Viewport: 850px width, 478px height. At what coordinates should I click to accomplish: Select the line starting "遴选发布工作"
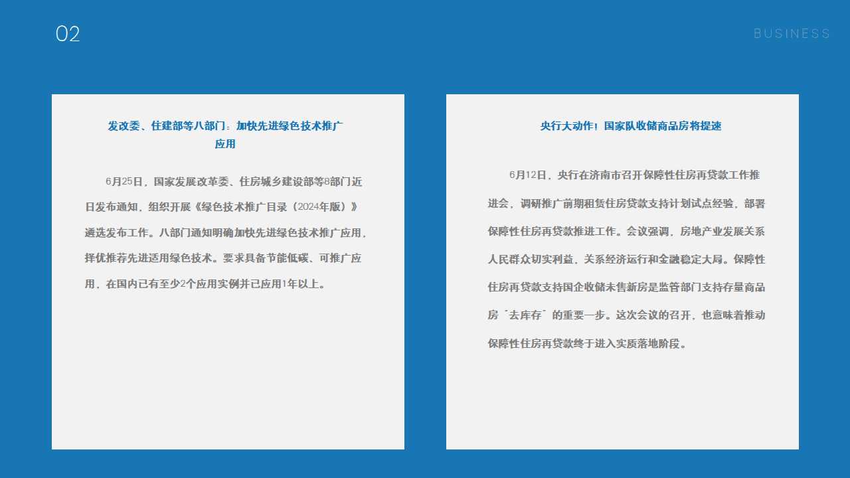coord(226,233)
